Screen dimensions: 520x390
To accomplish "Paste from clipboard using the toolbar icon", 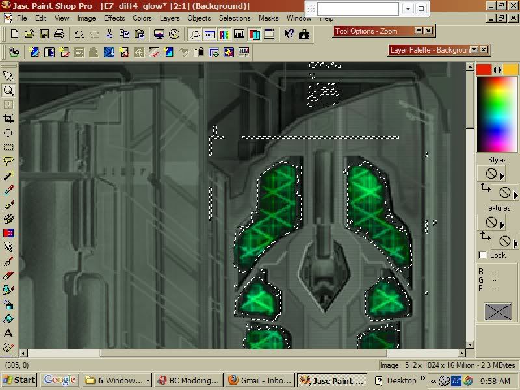I will tap(139, 34).
